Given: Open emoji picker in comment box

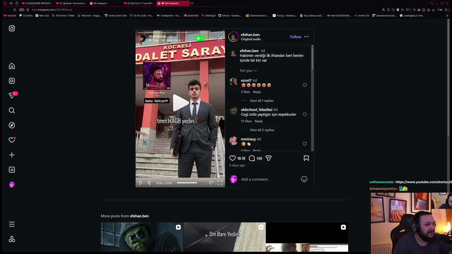Looking at the screenshot, I should pos(304,179).
